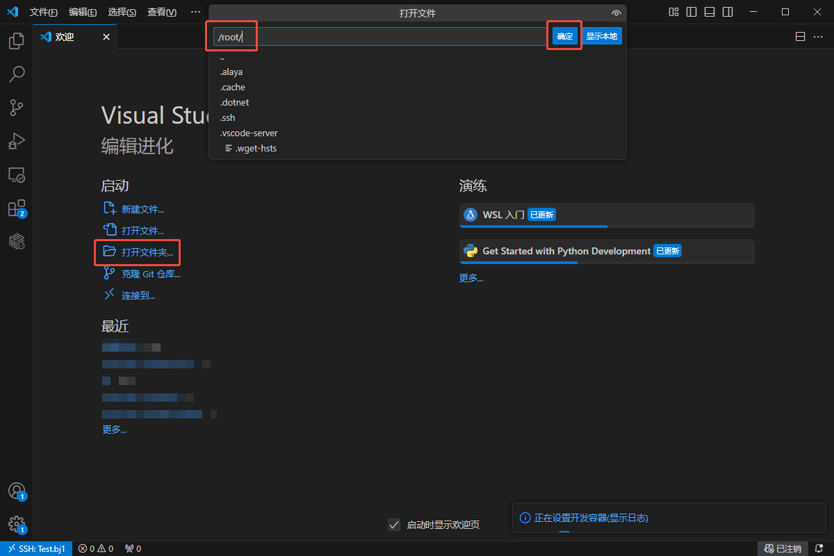Viewport: 834px width, 556px height.
Task: Click the 打开文件夹 open folder link
Action: coord(147,252)
